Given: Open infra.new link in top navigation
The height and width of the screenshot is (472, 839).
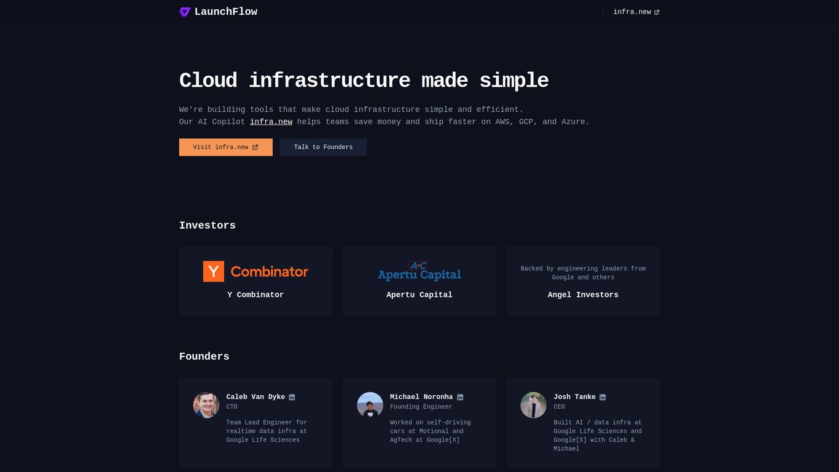Looking at the screenshot, I should pyautogui.click(x=636, y=12).
